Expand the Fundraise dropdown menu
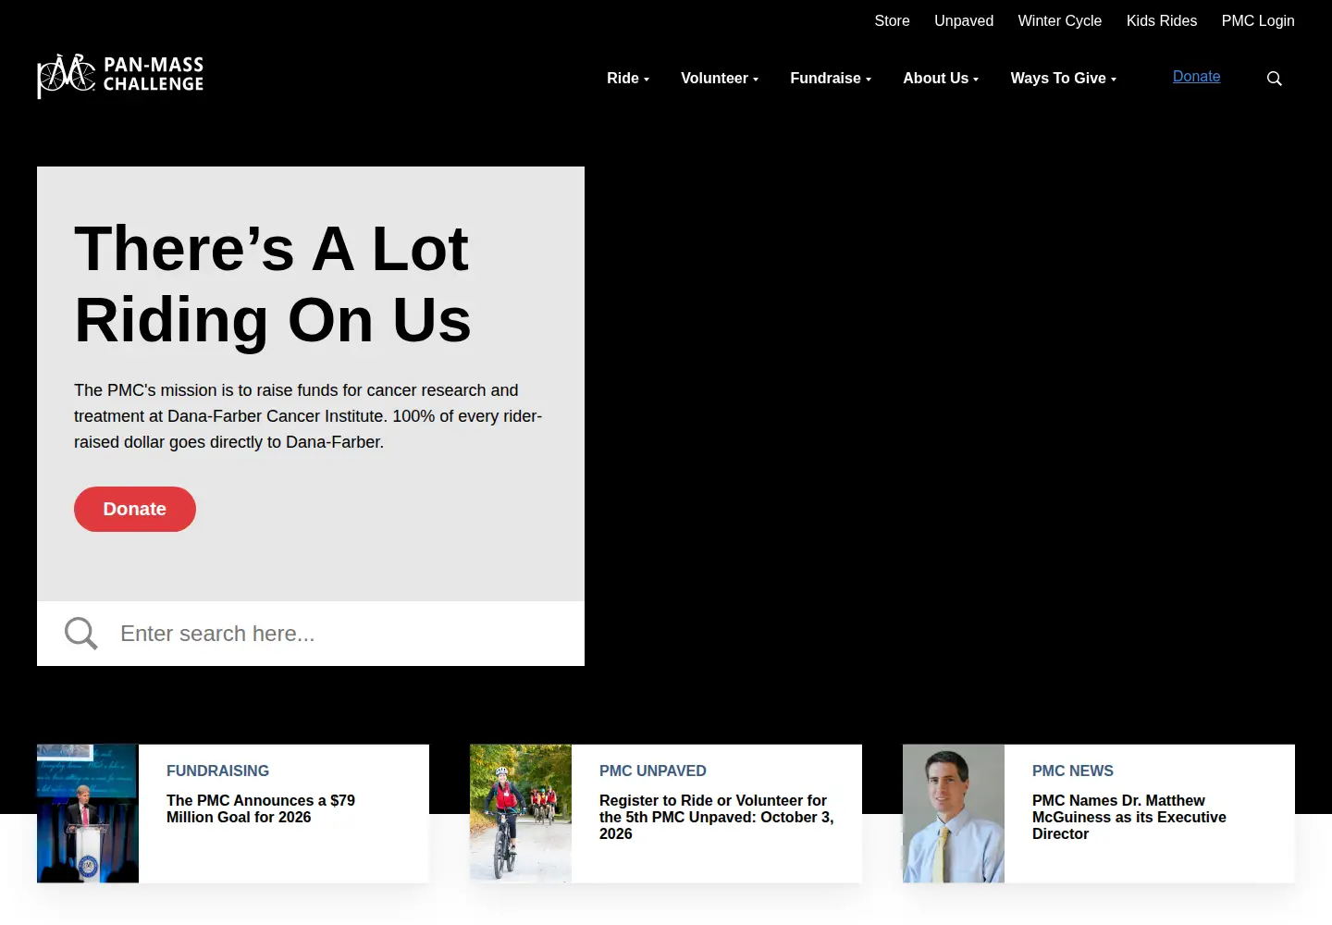This screenshot has width=1332, height=925. 831,79
